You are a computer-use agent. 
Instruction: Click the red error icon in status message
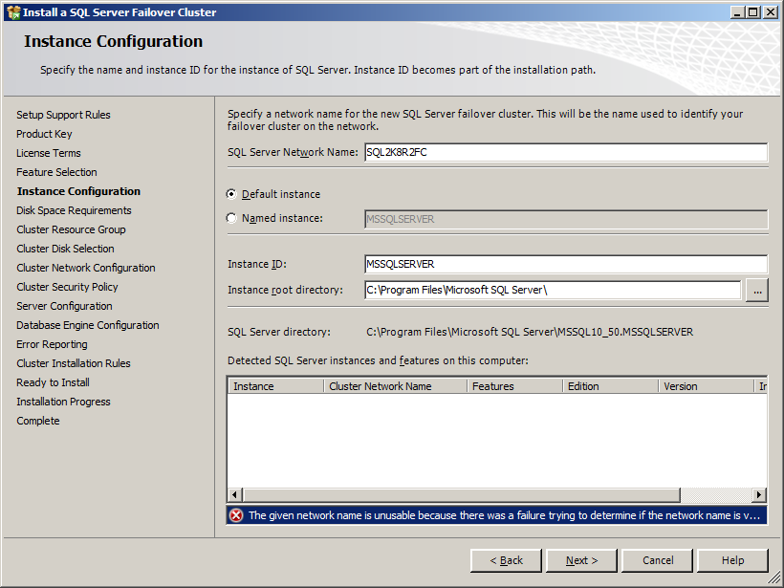pos(236,515)
